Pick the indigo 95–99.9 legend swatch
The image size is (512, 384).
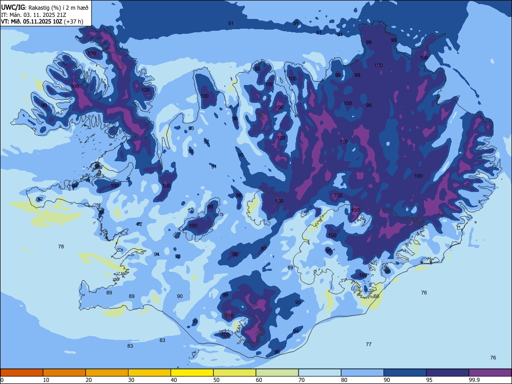[x=447, y=373]
